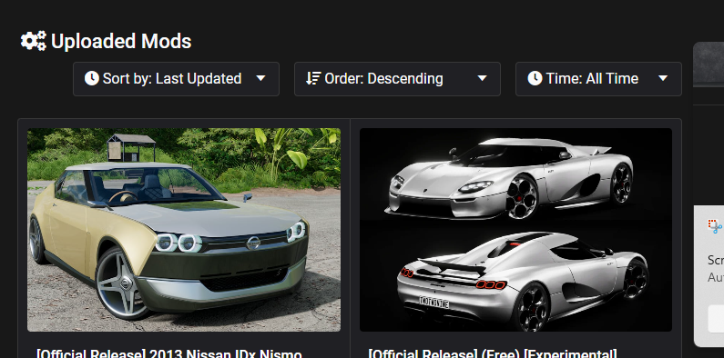Open the Sort by: Last Updated dropdown
The image size is (724, 358).
tap(176, 79)
